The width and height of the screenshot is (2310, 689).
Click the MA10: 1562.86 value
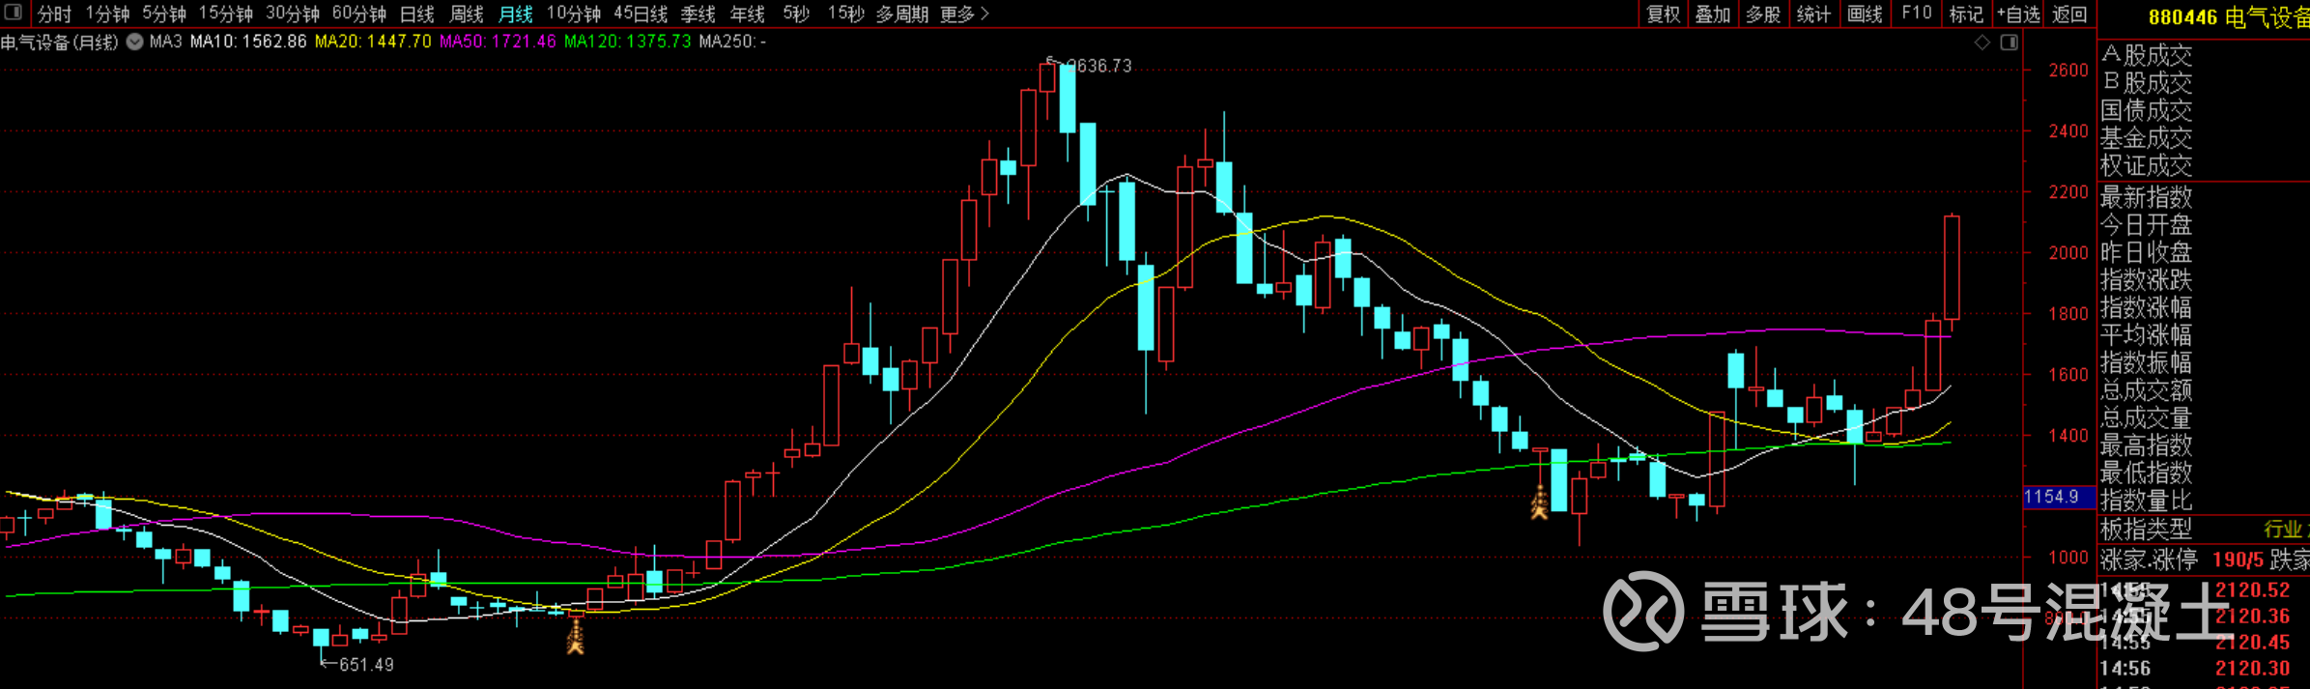click(248, 42)
